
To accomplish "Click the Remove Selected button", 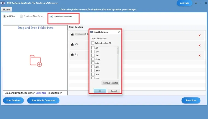I will [x=110, y=83].
